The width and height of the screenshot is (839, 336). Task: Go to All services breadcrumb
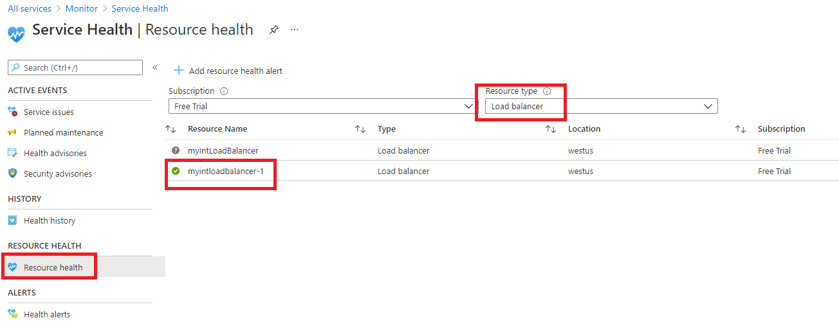[30, 8]
